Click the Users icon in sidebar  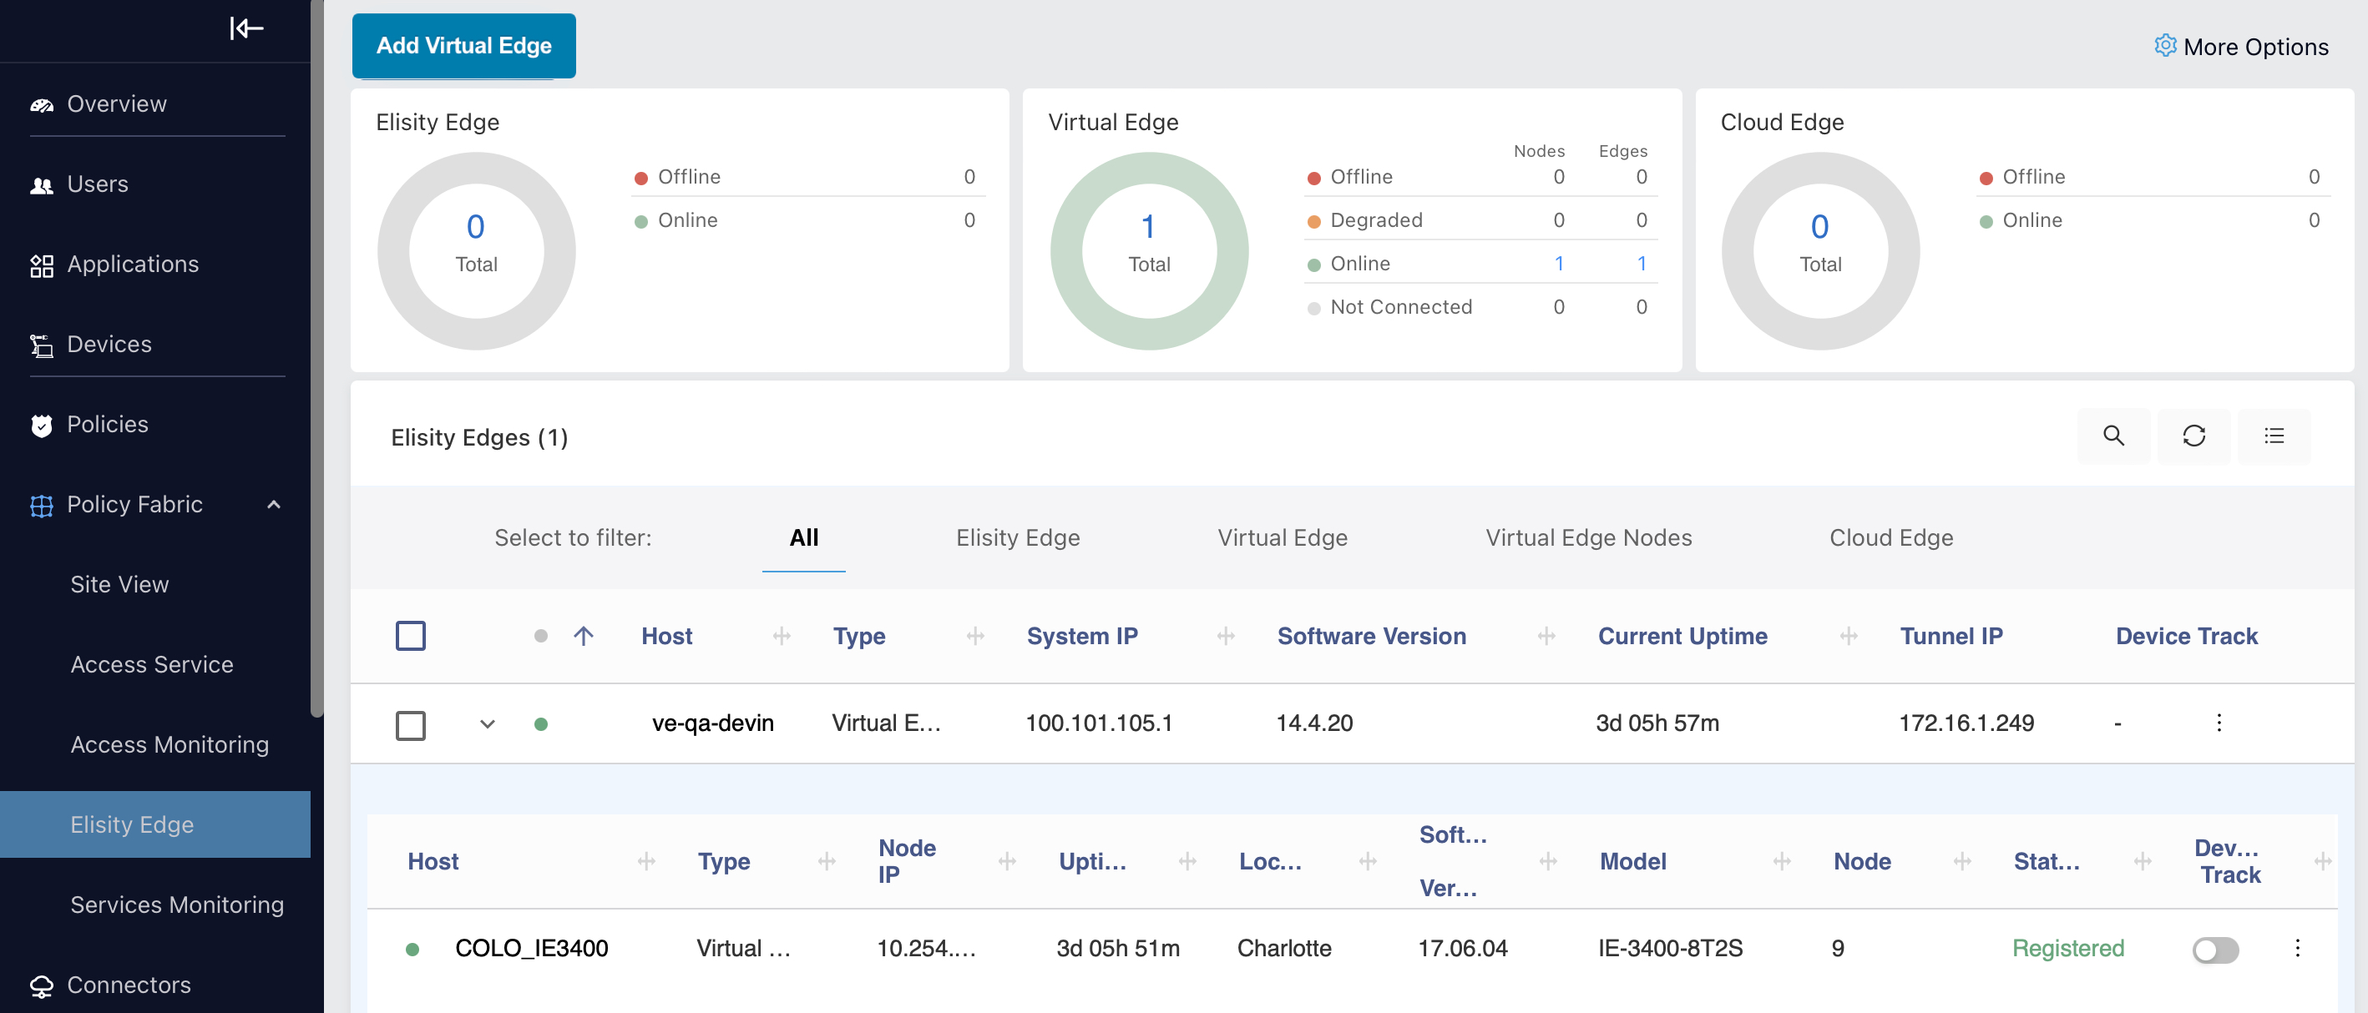click(x=42, y=184)
